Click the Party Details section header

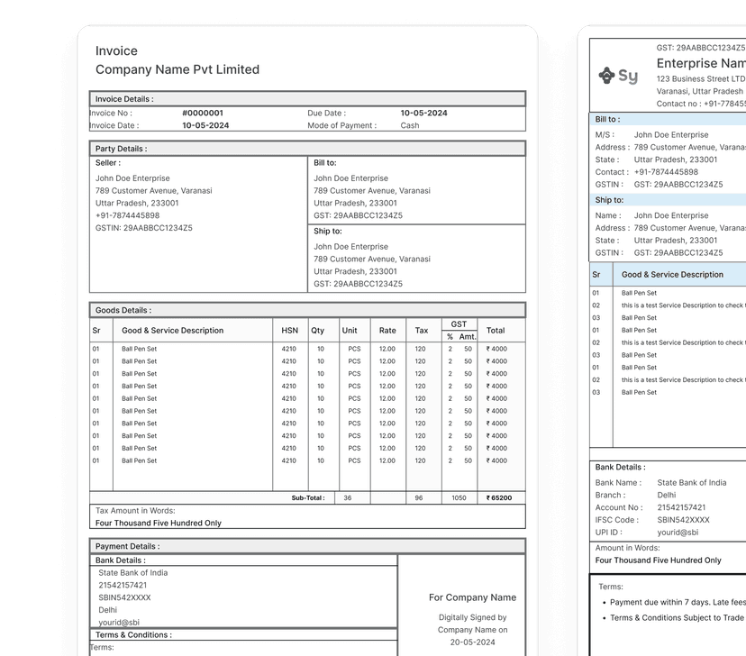[307, 149]
